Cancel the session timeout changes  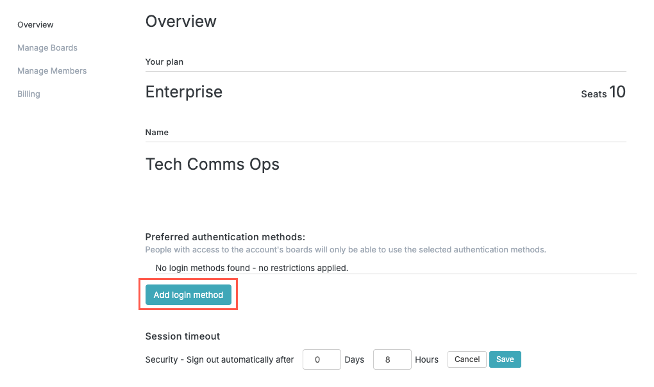click(x=467, y=359)
